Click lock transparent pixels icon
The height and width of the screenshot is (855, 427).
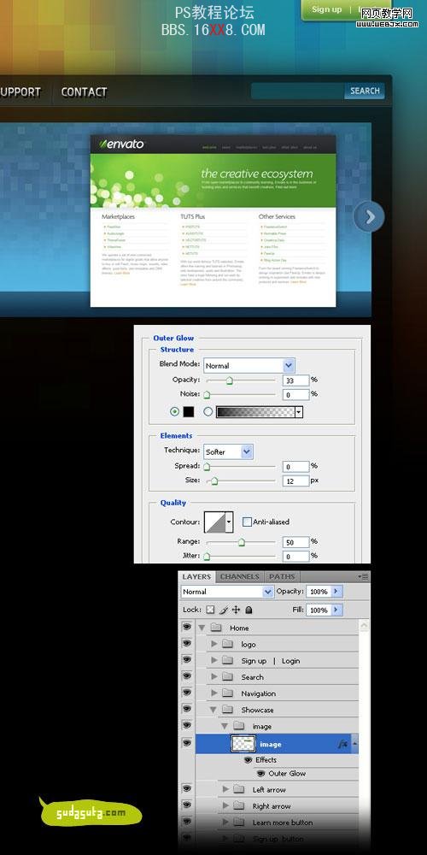coord(210,610)
